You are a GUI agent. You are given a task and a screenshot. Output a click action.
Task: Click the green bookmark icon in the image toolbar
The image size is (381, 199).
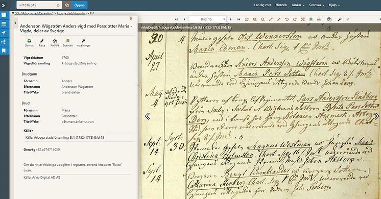point(311,19)
